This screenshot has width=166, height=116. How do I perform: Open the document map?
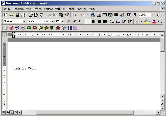click(129, 15)
